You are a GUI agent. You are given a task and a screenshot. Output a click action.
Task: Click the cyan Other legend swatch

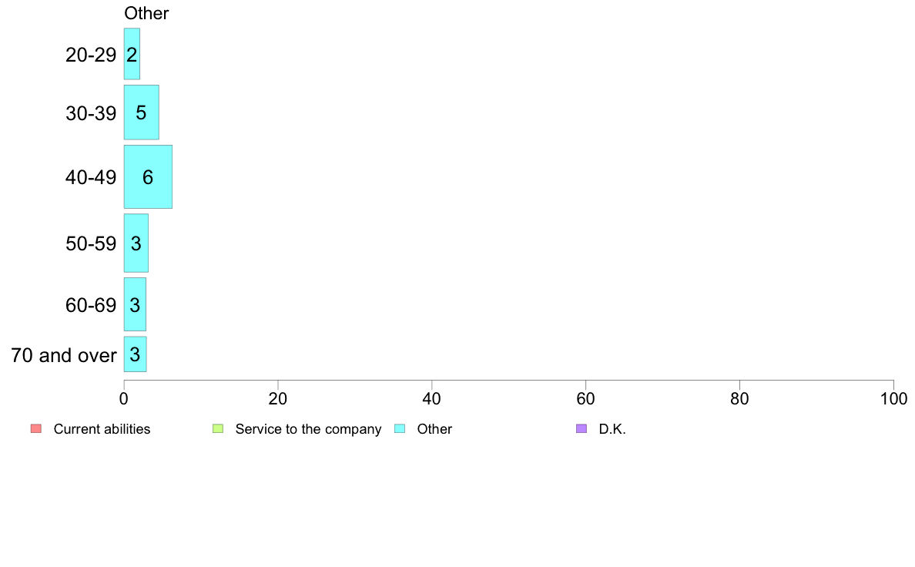tap(400, 428)
